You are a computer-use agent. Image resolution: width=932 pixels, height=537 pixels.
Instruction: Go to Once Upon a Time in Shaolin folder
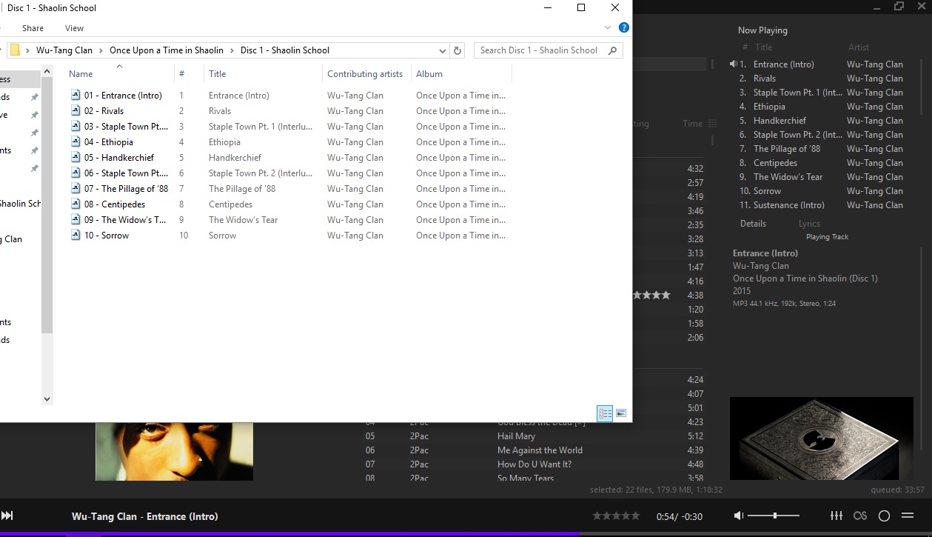(167, 50)
